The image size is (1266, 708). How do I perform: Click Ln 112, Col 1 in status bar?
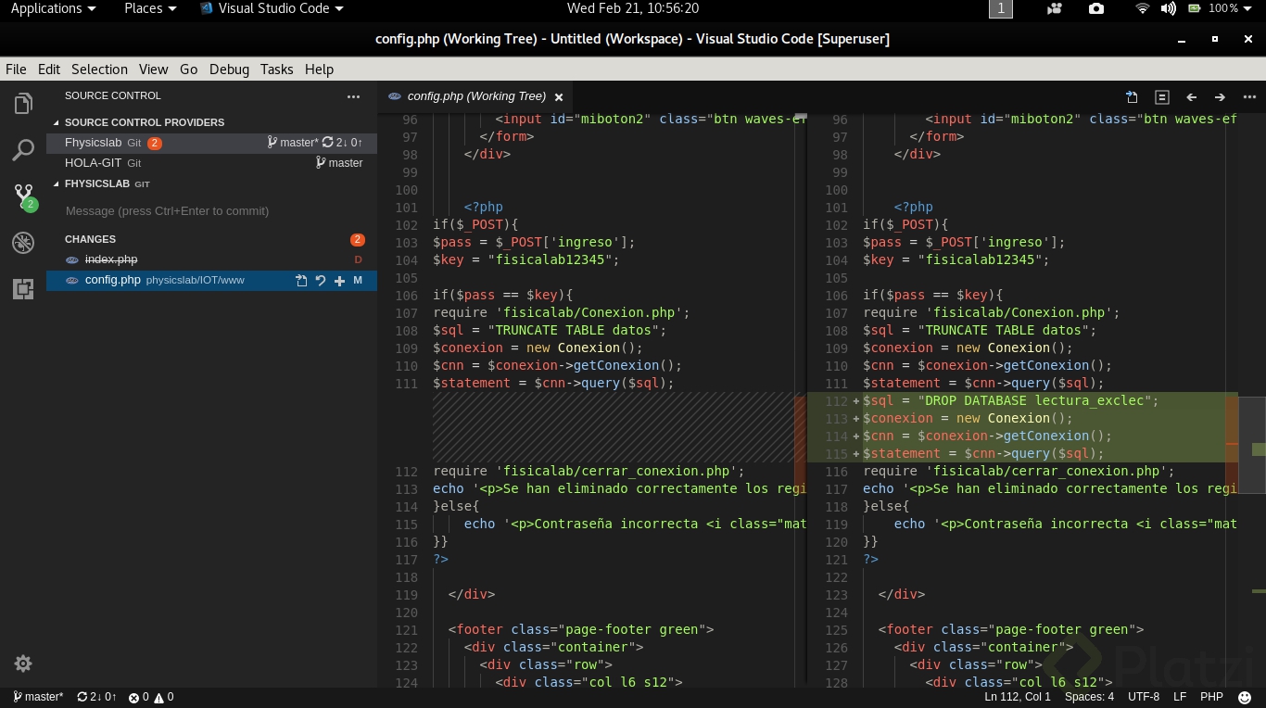(x=1018, y=697)
